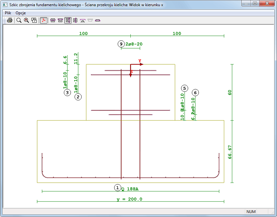Select the view icon with purple bracket through center
Screen dimensions: 277x217
pos(75,20)
